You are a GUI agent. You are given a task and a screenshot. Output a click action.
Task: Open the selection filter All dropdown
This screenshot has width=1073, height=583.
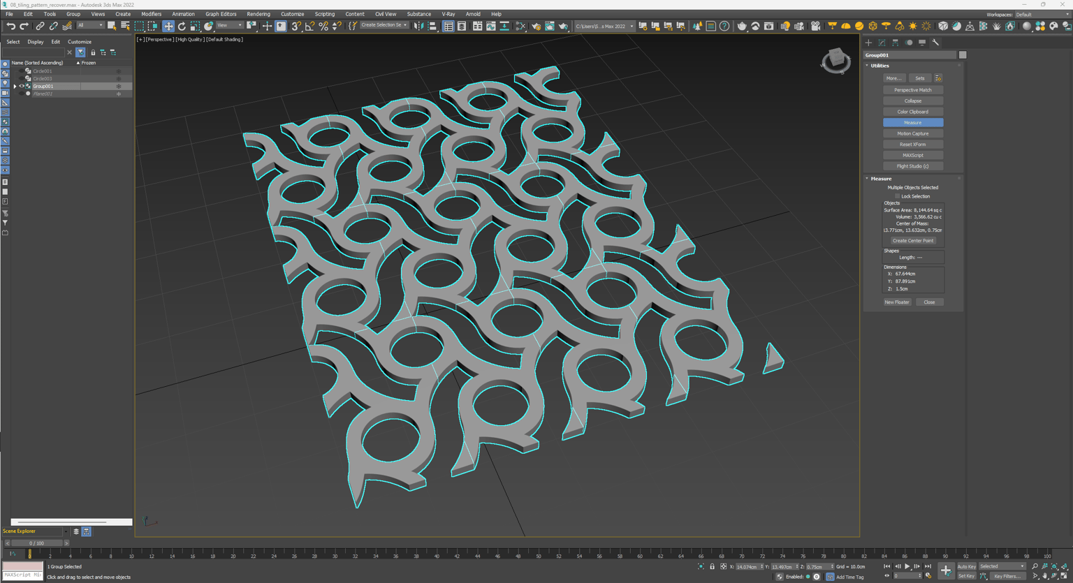tap(90, 26)
